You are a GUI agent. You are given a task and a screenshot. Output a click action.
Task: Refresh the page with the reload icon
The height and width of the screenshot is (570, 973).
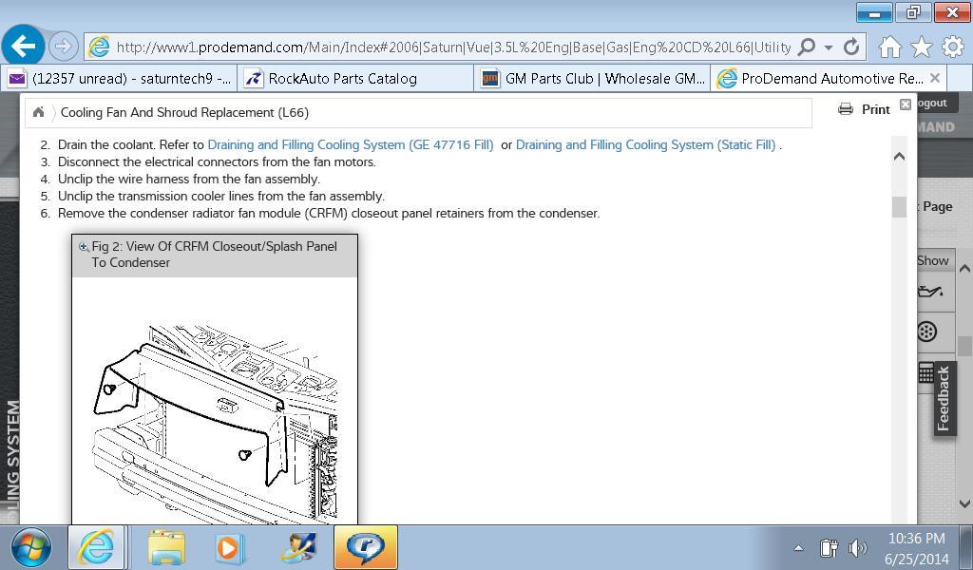click(x=851, y=47)
